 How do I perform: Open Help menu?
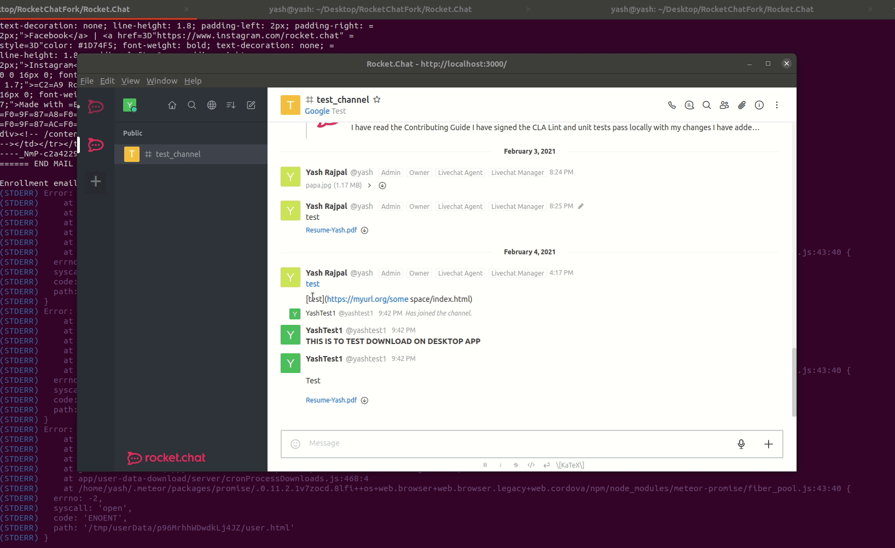pyautogui.click(x=193, y=80)
